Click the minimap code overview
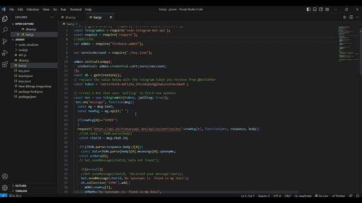 click(x=348, y=44)
